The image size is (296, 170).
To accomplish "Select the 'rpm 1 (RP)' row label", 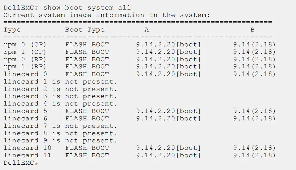I will point(25,67).
